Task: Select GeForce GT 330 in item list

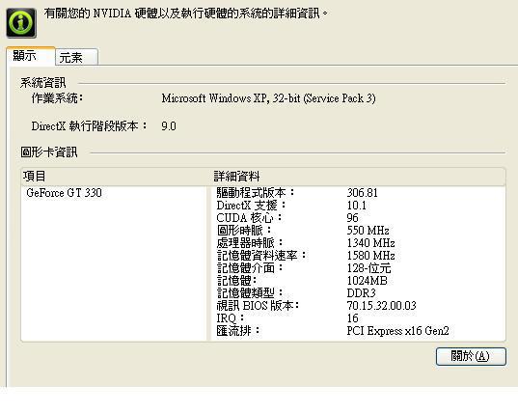Action: (64, 193)
